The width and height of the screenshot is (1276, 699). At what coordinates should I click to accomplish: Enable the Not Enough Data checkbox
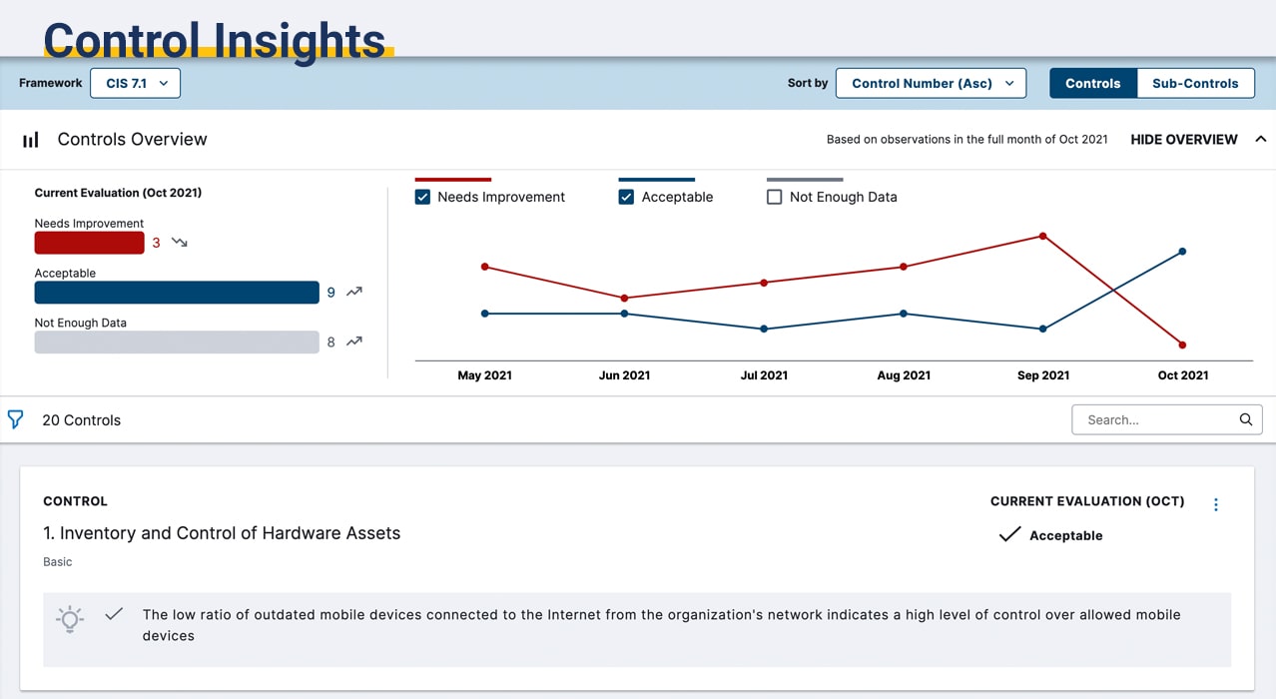pos(774,197)
